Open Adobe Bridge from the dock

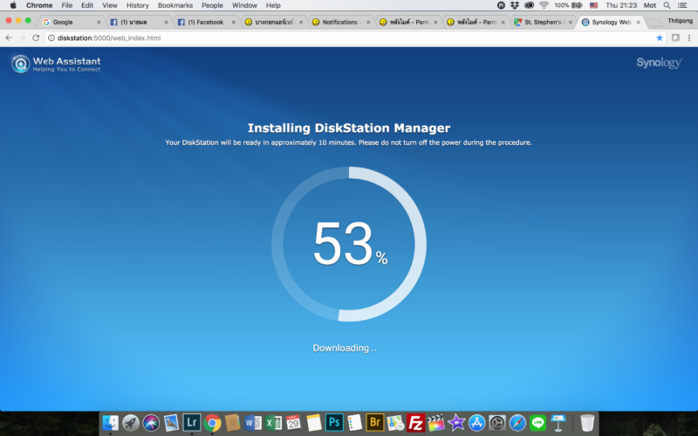click(x=375, y=422)
